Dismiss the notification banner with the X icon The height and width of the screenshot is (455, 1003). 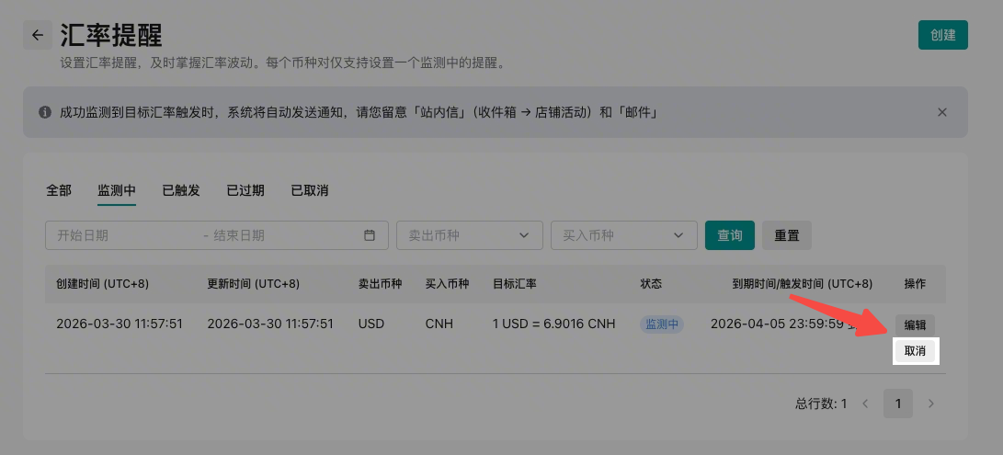click(x=941, y=112)
